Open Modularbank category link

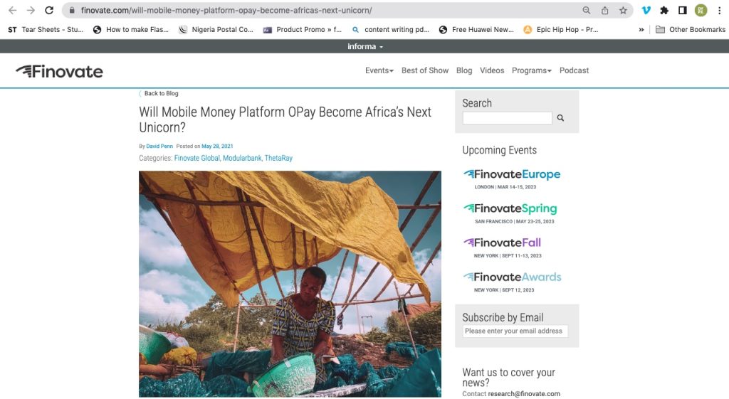pos(242,159)
